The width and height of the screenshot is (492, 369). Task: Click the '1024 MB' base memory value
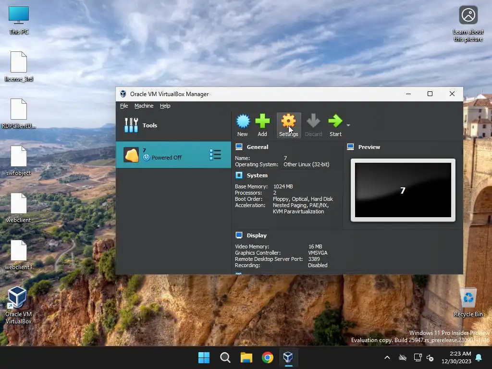click(283, 186)
